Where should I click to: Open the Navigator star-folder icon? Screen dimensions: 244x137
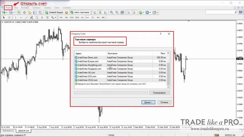click(29, 12)
